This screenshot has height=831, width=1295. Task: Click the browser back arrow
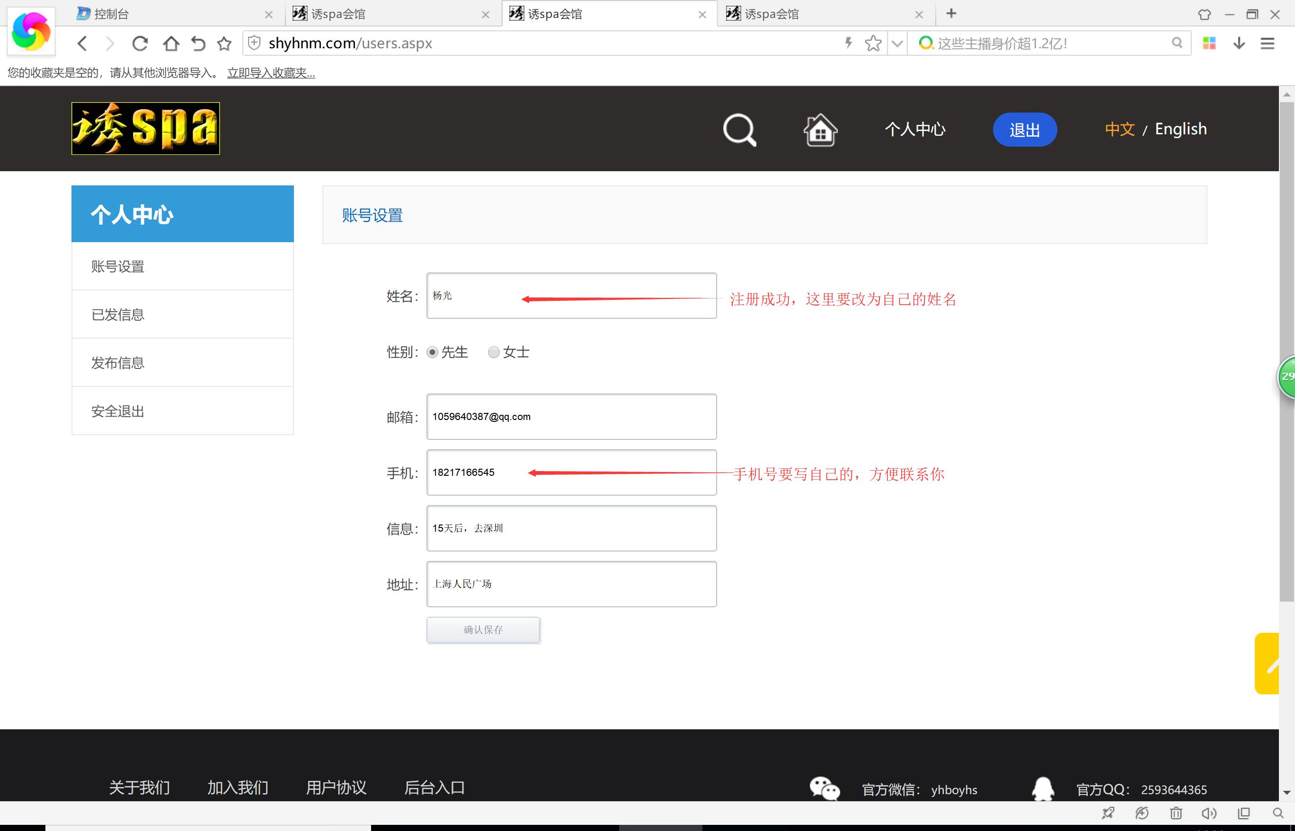click(82, 43)
